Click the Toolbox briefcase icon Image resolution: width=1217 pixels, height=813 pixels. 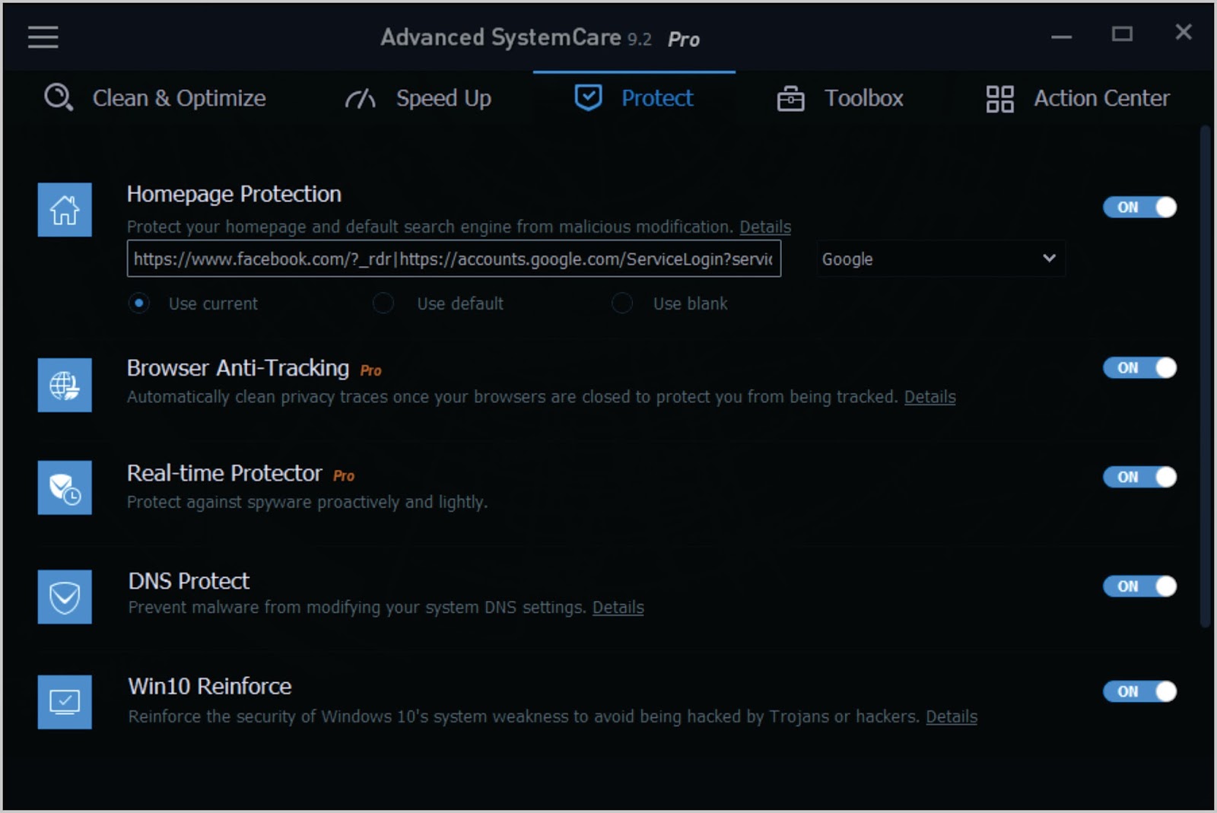click(x=790, y=97)
